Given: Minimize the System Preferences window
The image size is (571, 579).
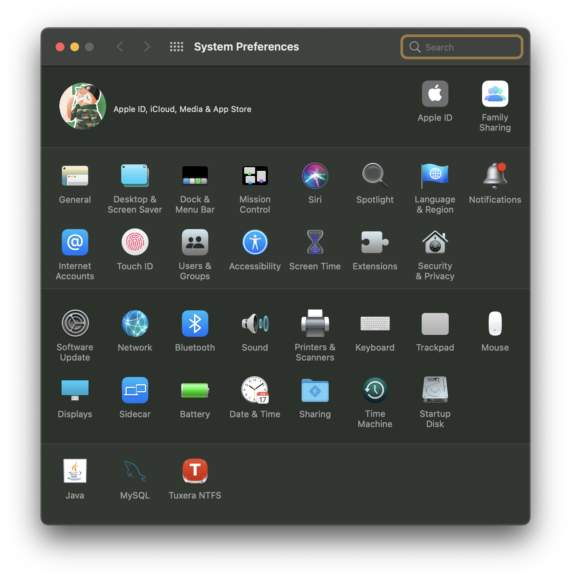Looking at the screenshot, I should pyautogui.click(x=75, y=47).
